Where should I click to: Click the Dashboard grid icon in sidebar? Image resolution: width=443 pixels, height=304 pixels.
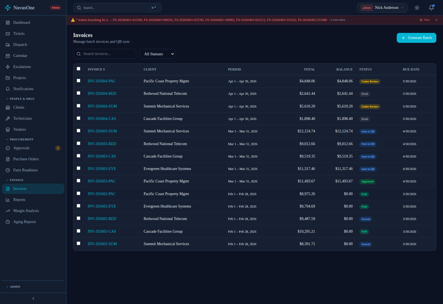pyautogui.click(x=8, y=23)
